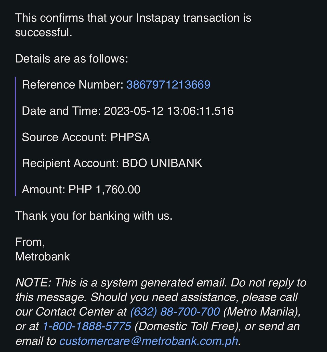Tap the (632) 88-700-700 phone link
This screenshot has height=352, width=327.
tap(175, 312)
